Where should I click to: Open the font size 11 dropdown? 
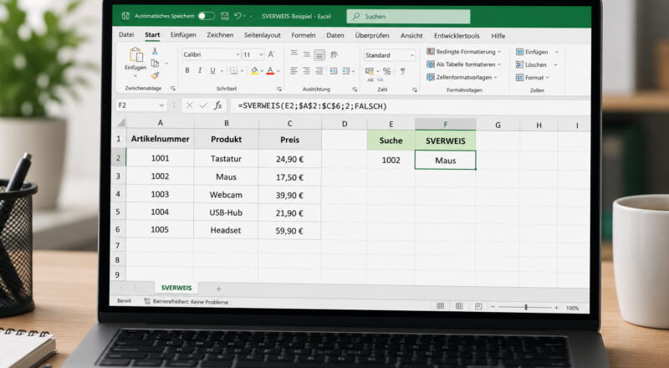pyautogui.click(x=261, y=54)
